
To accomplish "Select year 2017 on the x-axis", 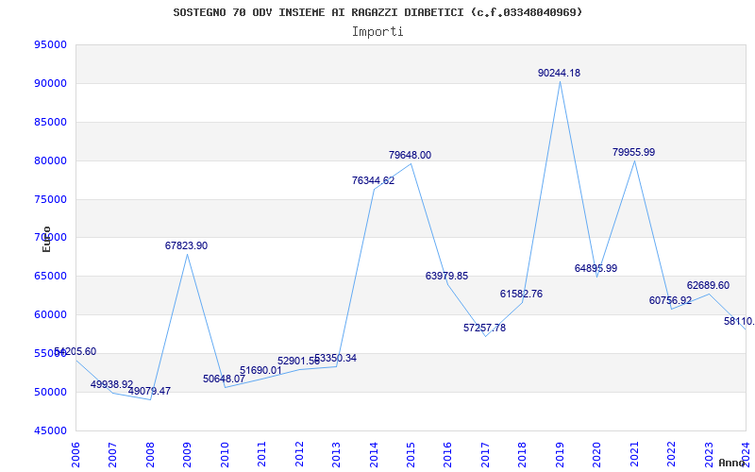I will 485,454.
